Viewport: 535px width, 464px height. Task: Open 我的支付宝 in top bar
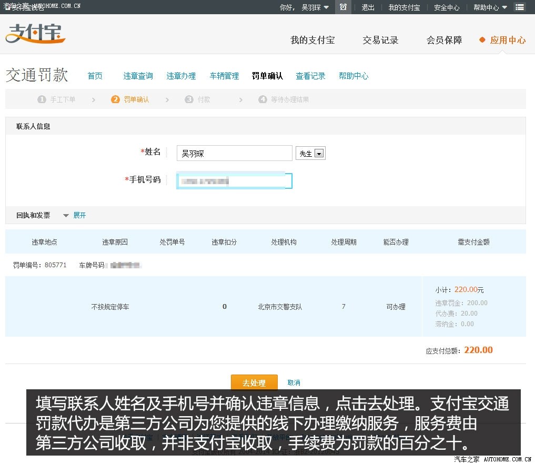tap(404, 7)
